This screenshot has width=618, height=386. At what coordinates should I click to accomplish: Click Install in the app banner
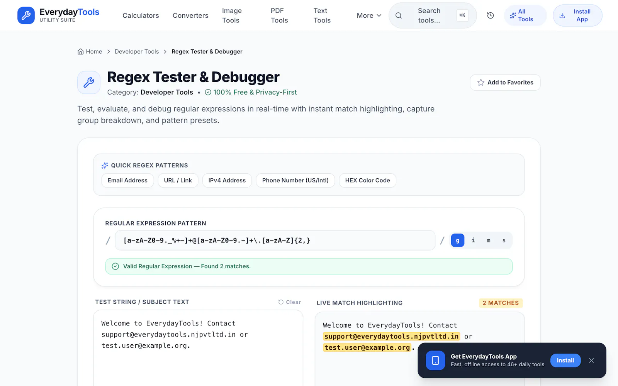coord(565,361)
